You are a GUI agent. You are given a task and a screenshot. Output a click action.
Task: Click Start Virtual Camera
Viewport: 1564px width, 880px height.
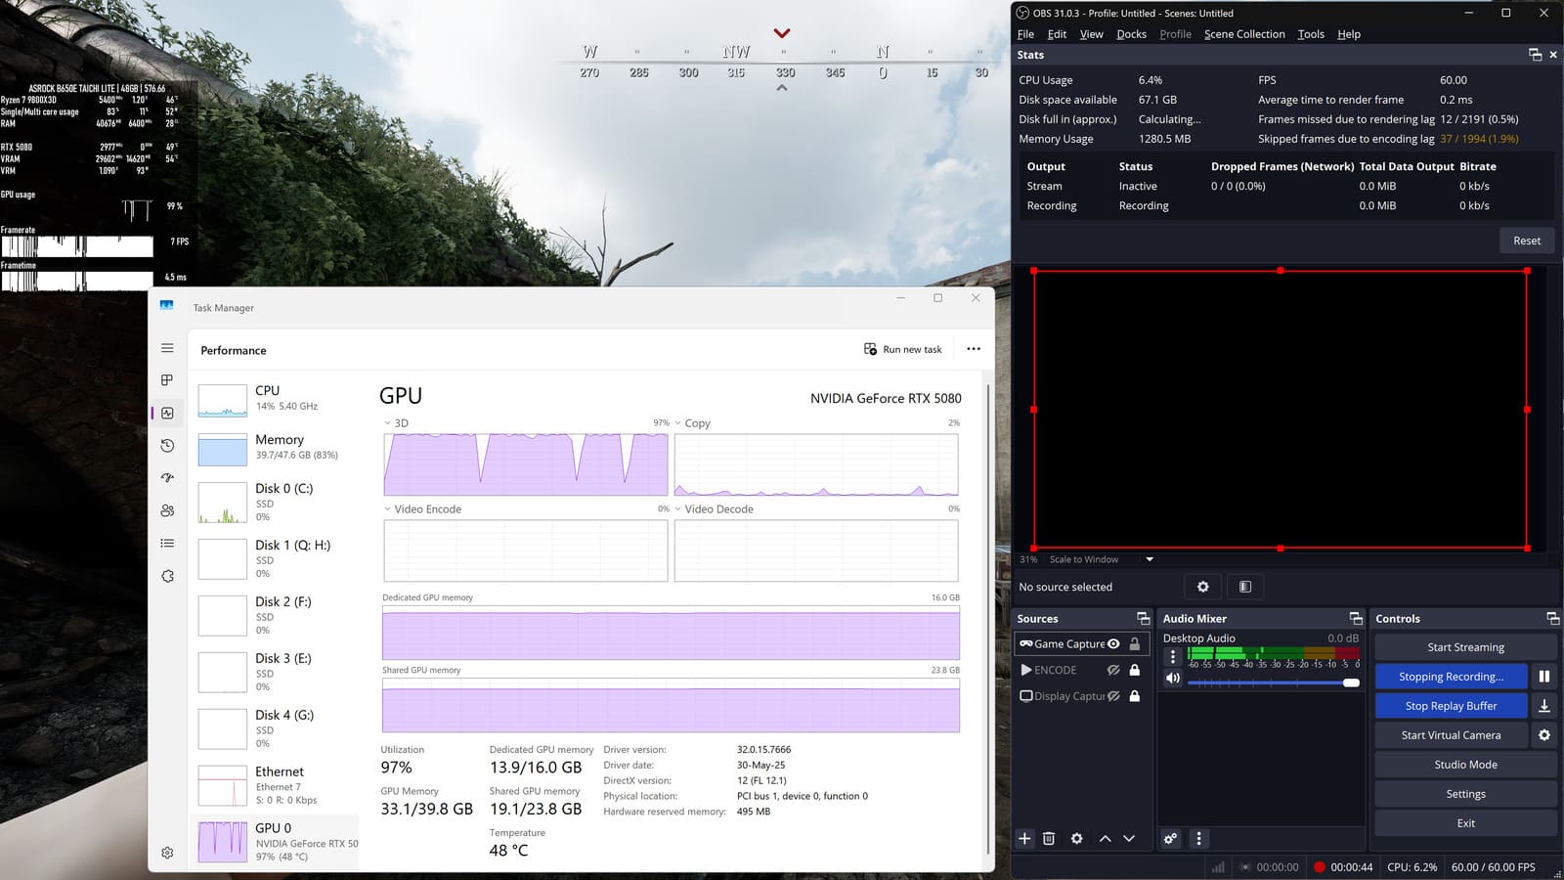[1451, 735]
